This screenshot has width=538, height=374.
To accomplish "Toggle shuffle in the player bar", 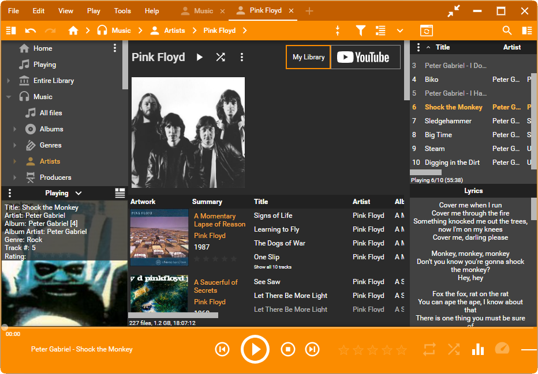I will coord(454,349).
